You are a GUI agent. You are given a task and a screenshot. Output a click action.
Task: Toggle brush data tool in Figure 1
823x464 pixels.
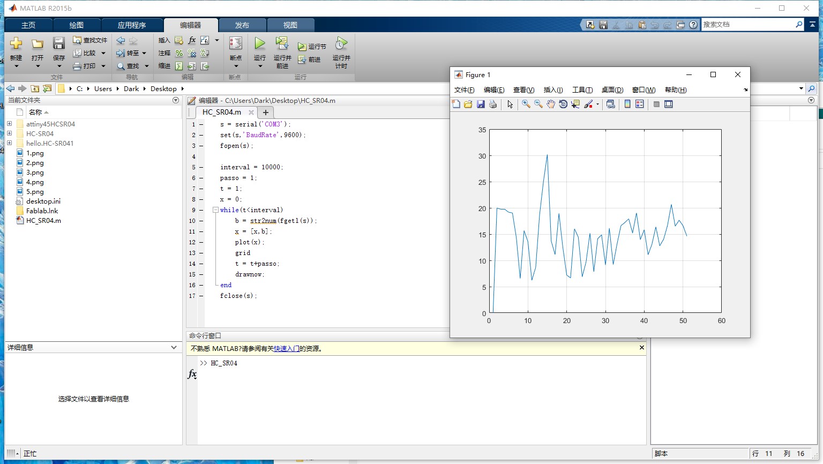point(588,104)
